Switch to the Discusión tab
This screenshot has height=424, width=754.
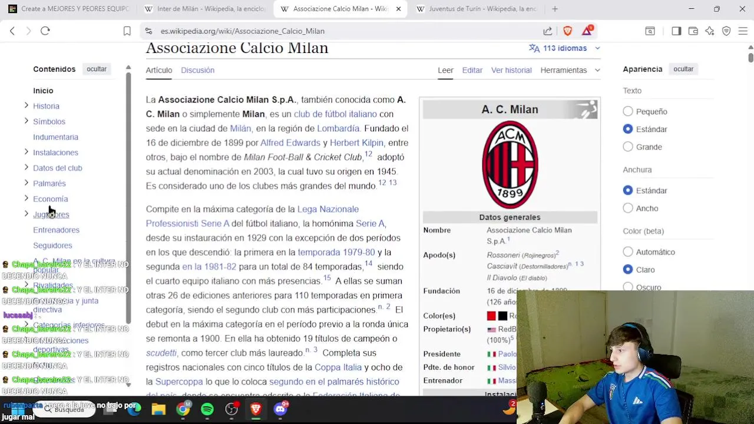click(197, 70)
